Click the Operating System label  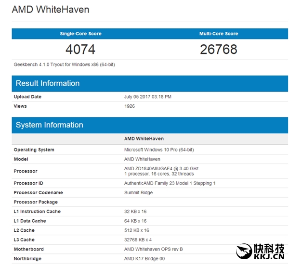(34, 150)
